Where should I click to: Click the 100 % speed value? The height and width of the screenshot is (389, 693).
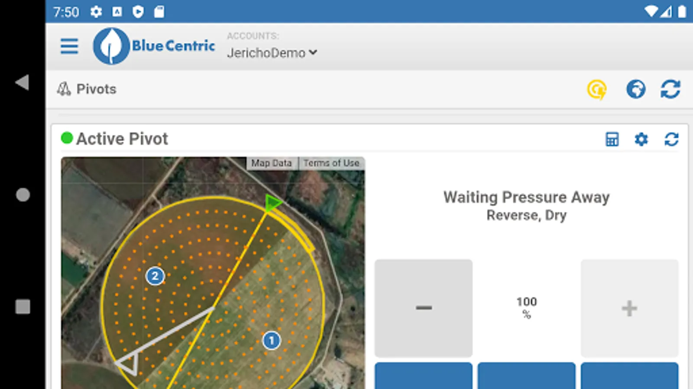(x=527, y=307)
